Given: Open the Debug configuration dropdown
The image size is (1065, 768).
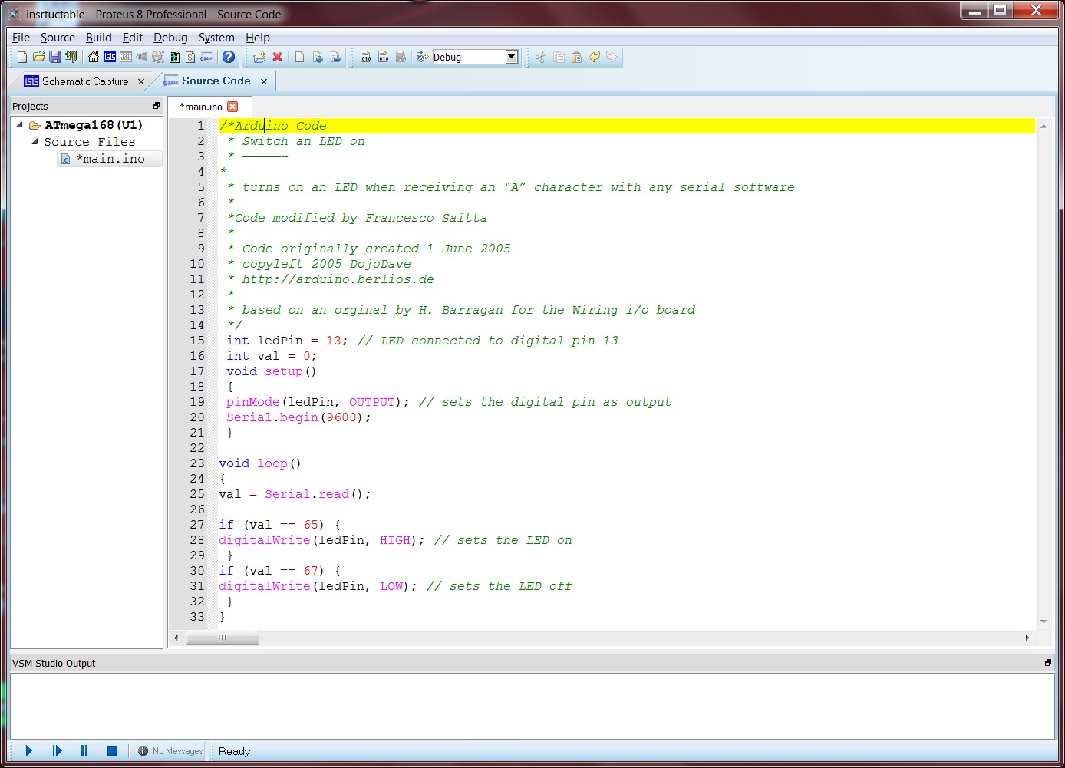Looking at the screenshot, I should [512, 56].
